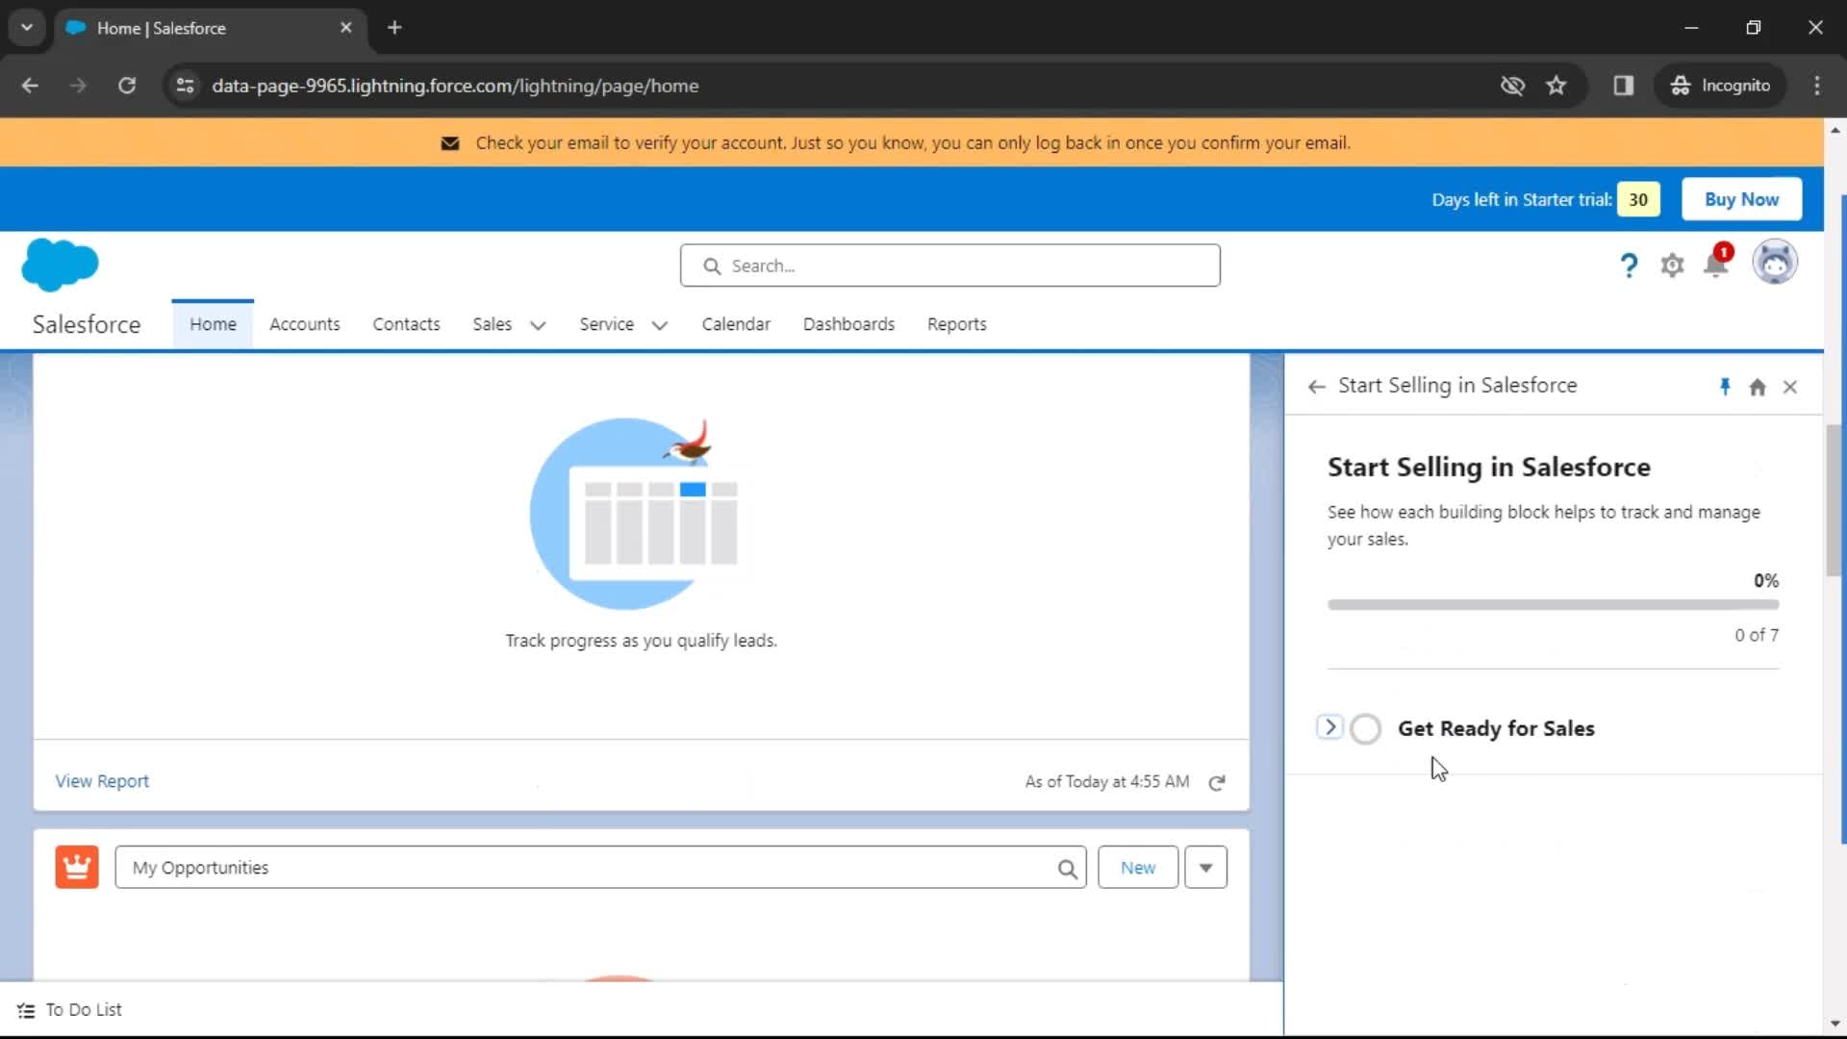The image size is (1847, 1039).
Task: Go to the Contacts tab
Action: pyautogui.click(x=406, y=325)
